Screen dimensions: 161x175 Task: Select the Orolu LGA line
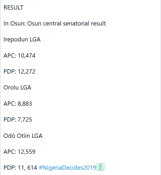pyautogui.click(x=17, y=87)
